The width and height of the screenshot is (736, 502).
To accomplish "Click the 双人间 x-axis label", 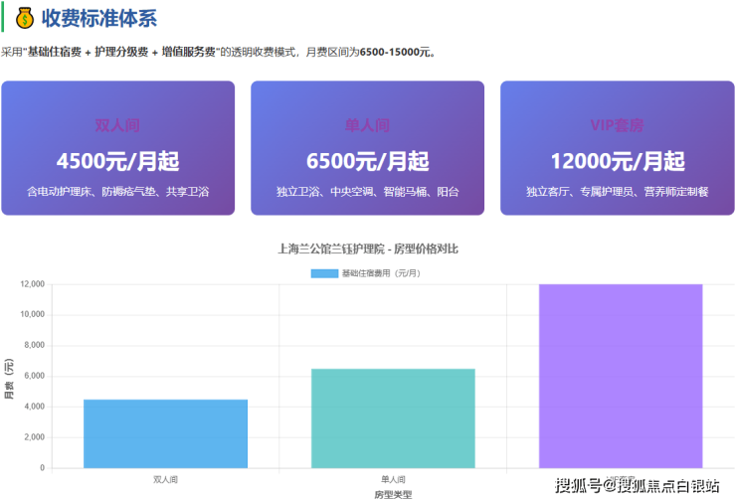I will pos(165,479).
